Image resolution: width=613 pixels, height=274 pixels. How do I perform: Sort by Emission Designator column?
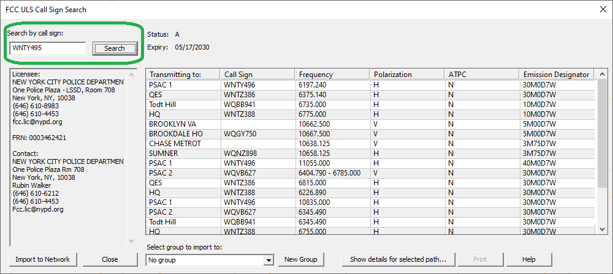pos(555,75)
